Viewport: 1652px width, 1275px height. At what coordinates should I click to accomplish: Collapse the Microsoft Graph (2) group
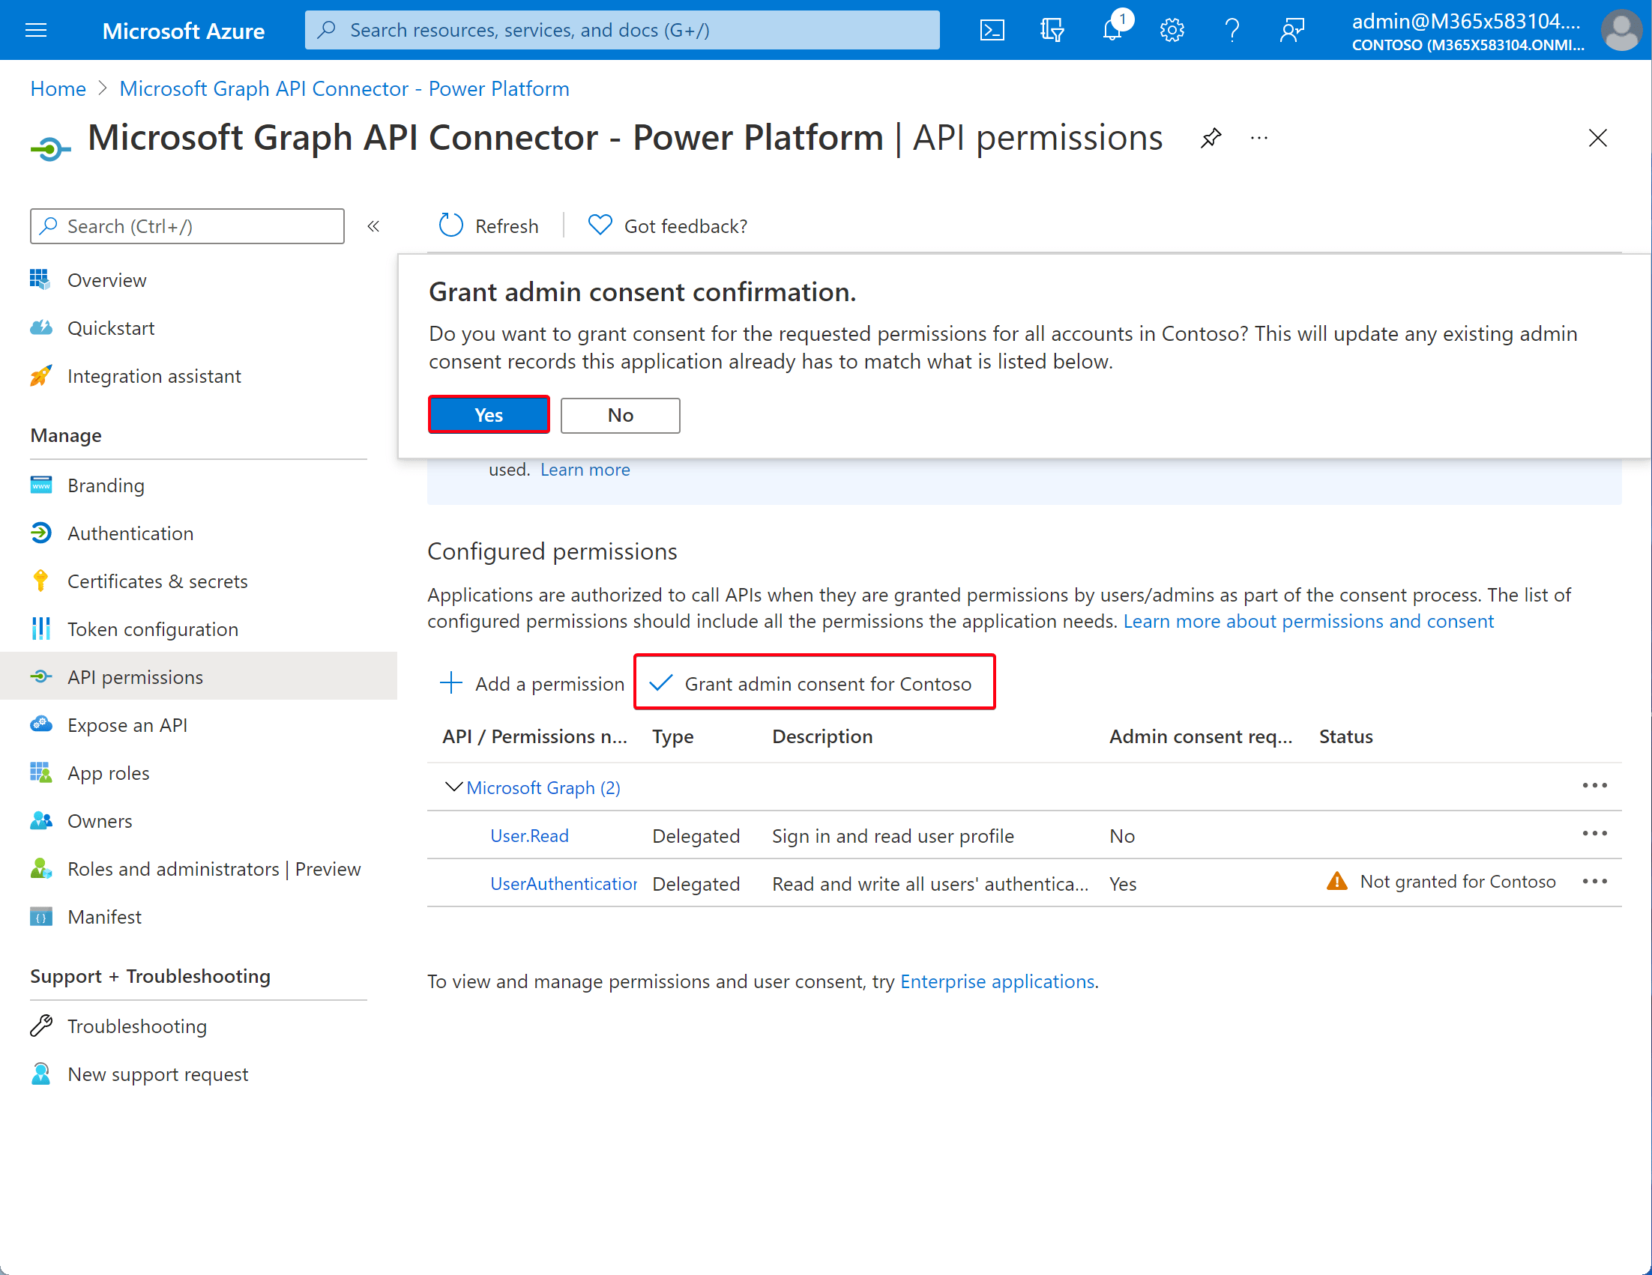point(453,787)
